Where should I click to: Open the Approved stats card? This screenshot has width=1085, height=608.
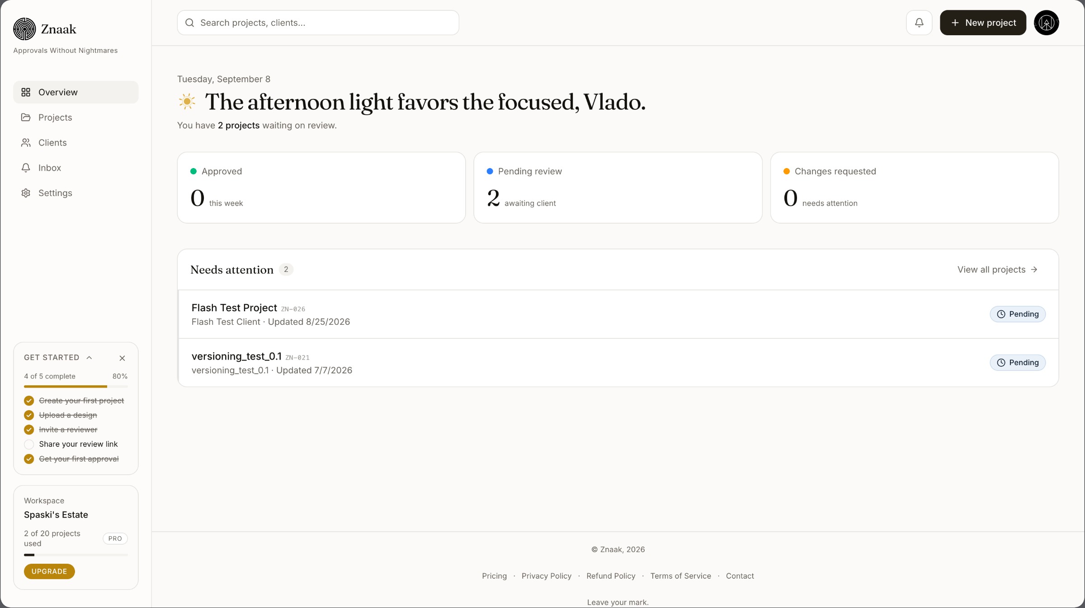pos(321,187)
